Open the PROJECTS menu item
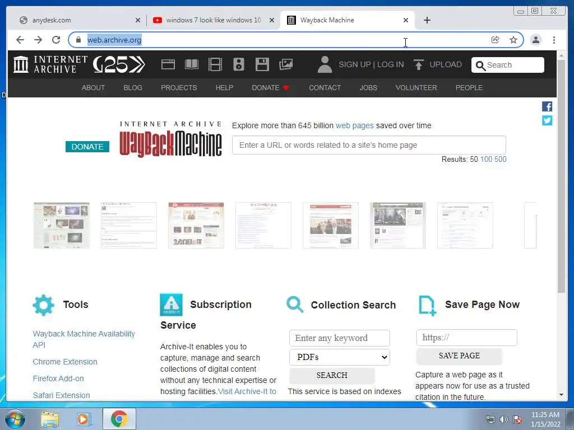 tap(179, 88)
